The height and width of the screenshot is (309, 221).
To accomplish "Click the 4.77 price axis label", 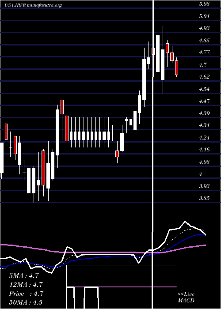I will point(204,53).
